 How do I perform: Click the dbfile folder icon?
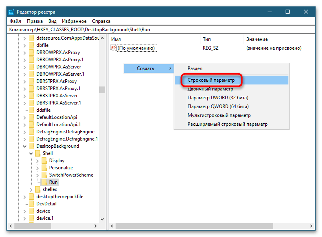tap(31, 45)
